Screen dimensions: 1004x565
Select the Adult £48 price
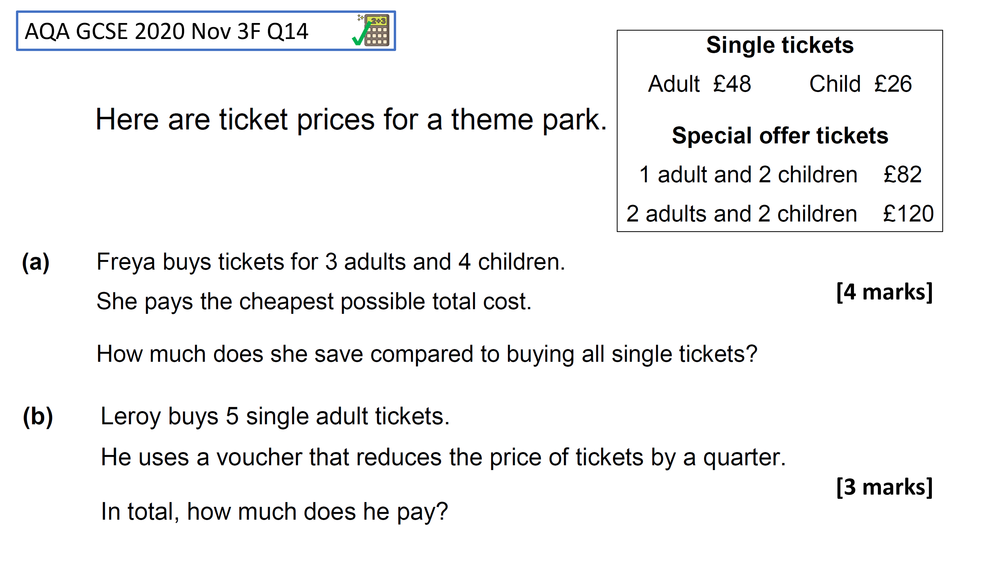point(699,84)
